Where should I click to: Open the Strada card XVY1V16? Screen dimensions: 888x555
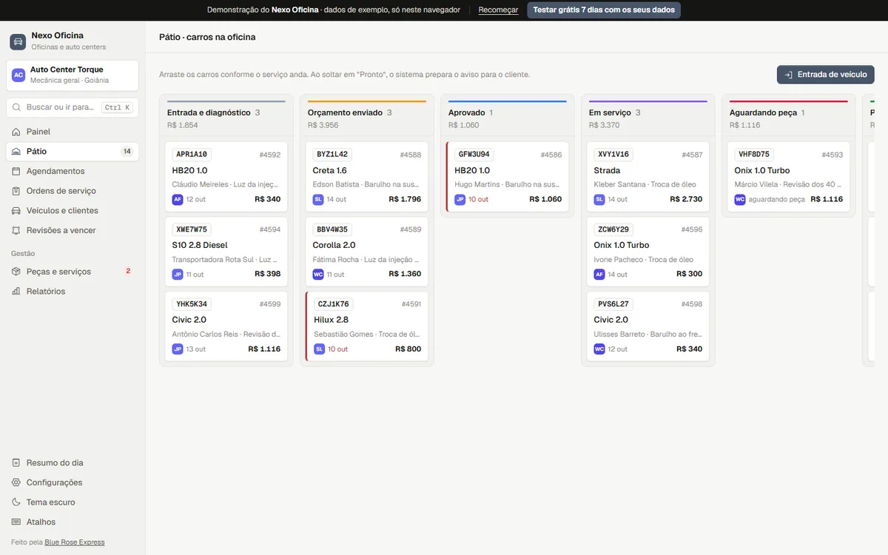tap(648, 177)
